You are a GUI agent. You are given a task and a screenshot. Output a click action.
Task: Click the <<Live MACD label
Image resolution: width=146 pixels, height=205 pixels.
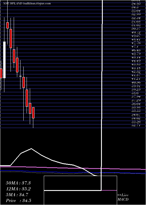(123, 197)
